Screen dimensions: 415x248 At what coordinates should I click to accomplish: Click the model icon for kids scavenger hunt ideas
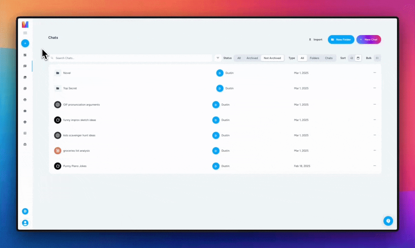point(58,135)
